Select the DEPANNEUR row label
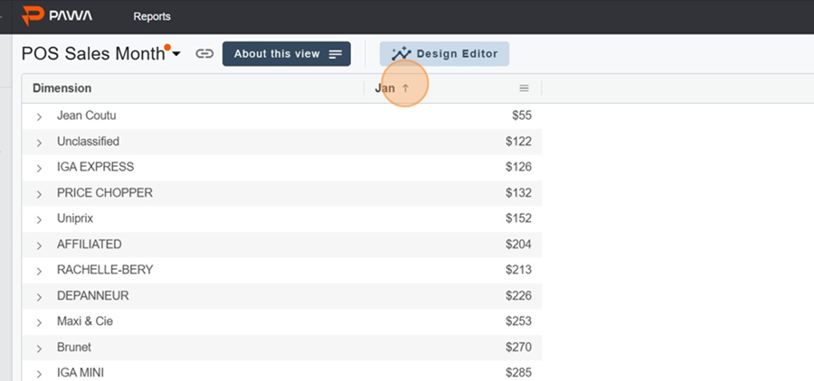814x381 pixels. (93, 295)
